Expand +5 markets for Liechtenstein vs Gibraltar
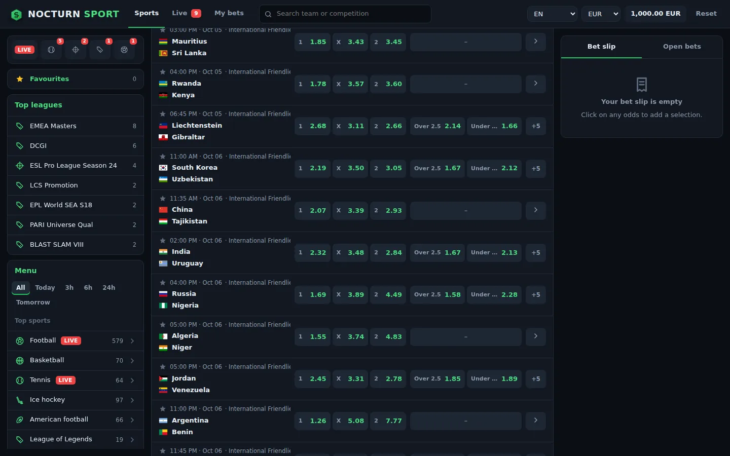 536,126
